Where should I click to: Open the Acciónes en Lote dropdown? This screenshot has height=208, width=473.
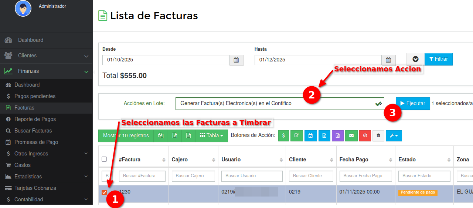279,104
